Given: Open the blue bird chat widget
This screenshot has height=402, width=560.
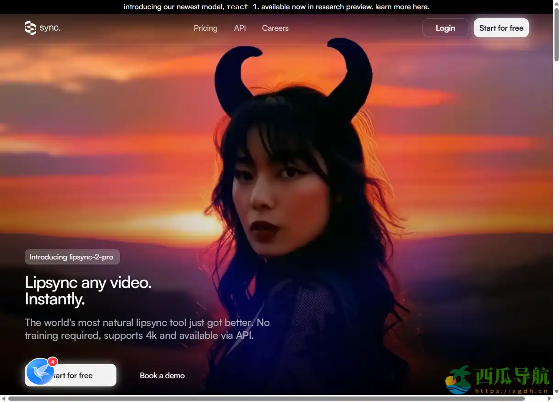Looking at the screenshot, I should point(40,372).
